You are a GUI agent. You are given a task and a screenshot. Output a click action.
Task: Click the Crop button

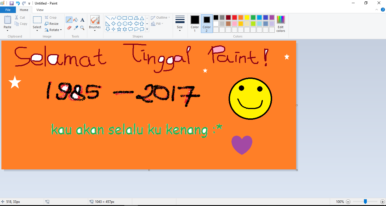tap(51, 17)
